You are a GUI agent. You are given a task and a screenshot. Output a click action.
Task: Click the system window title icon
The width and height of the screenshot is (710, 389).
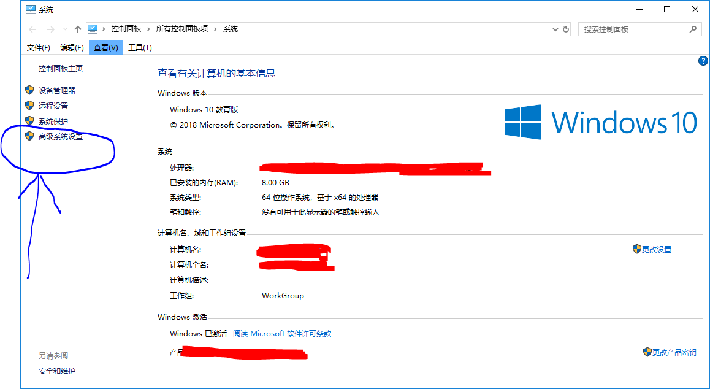point(30,10)
